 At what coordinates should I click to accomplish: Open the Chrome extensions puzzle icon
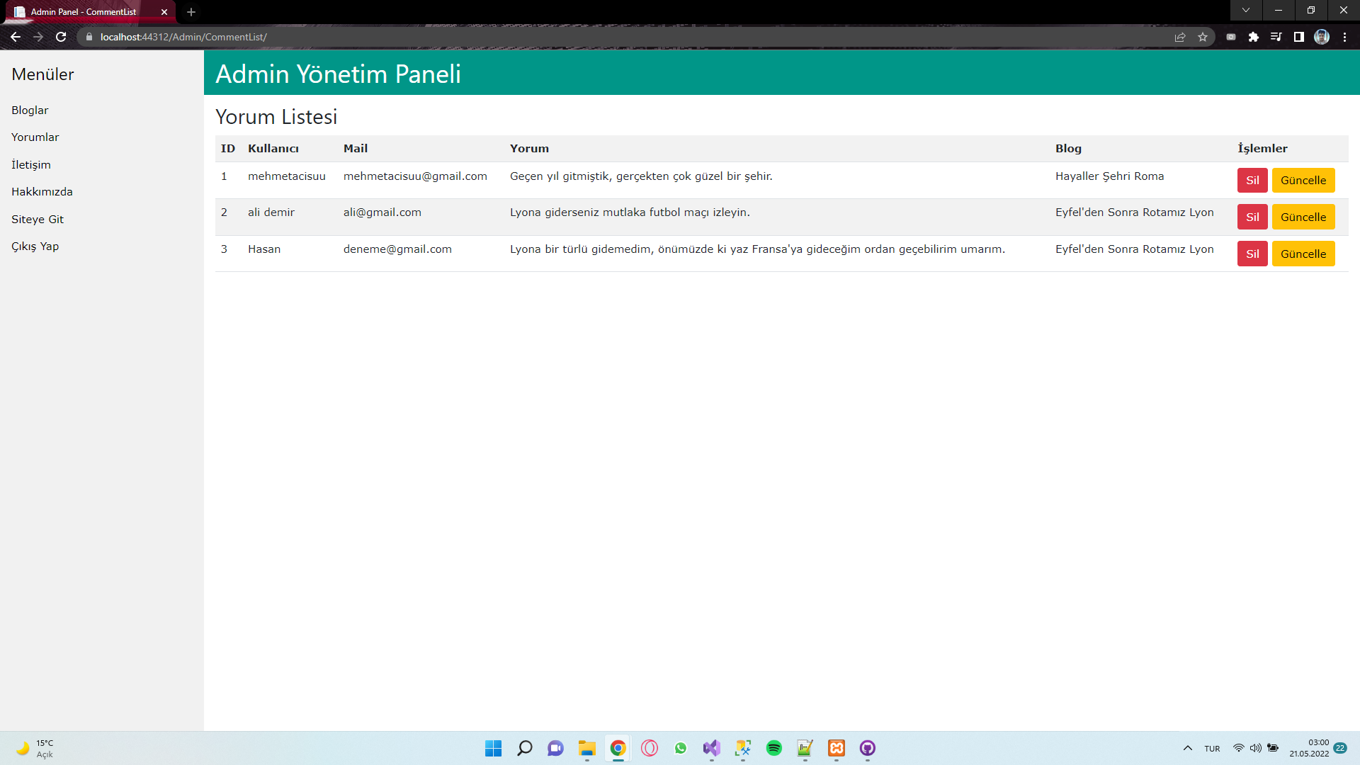(1254, 37)
